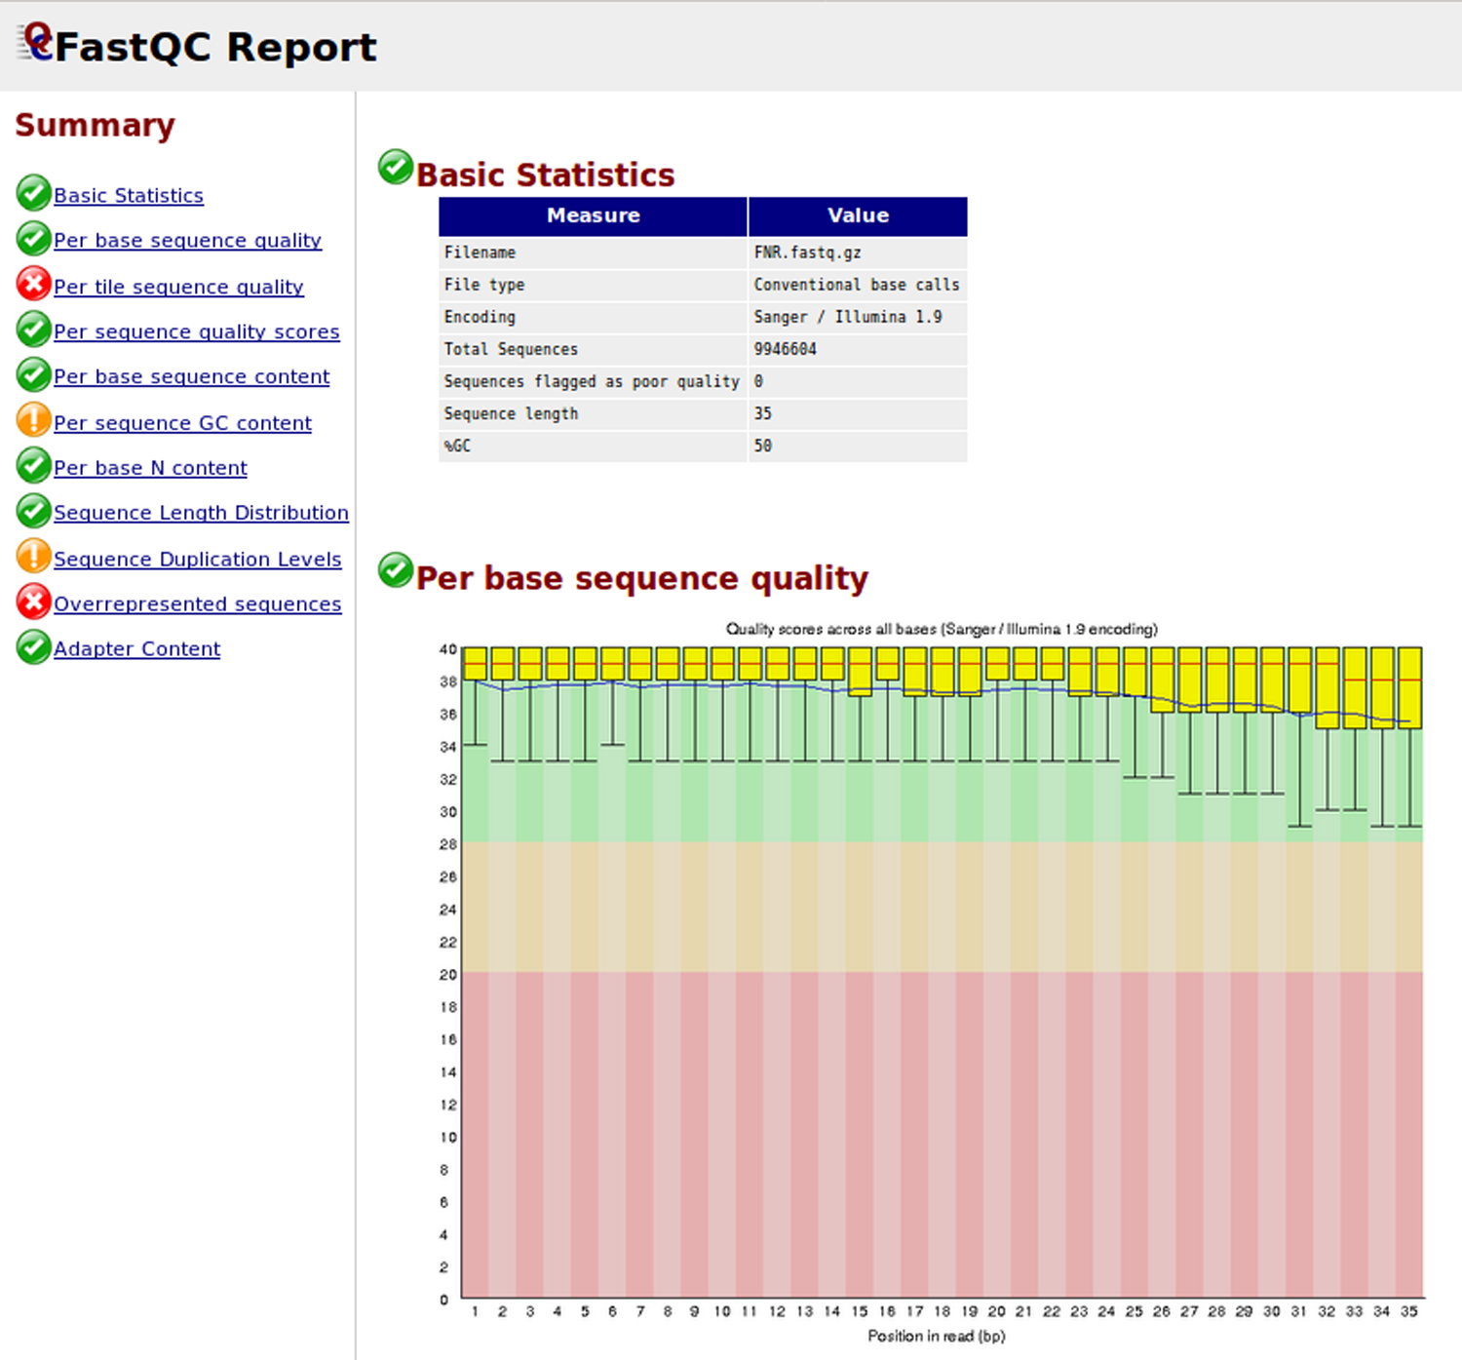Screen dimensions: 1462x1360
Task: Open Per base sequence content link
Action: tap(192, 376)
